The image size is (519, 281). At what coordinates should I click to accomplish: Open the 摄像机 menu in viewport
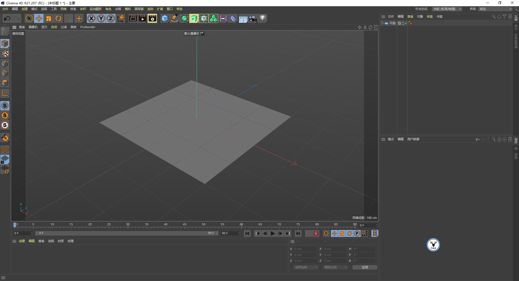(x=33, y=27)
